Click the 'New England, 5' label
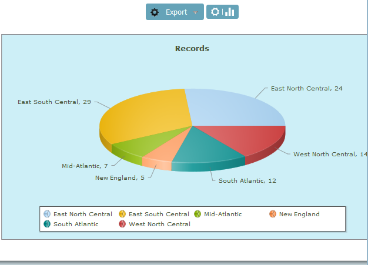368x265 pixels. 120,178
